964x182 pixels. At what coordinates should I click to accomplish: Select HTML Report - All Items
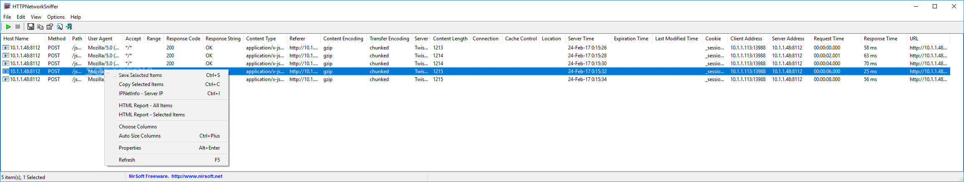tap(146, 106)
